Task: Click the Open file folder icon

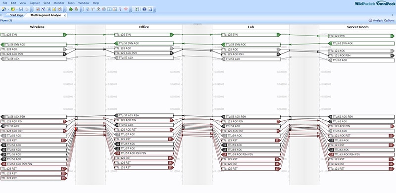Action: (13, 9)
